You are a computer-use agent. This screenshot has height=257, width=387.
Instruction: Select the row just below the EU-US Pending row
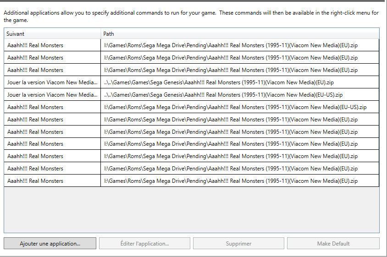click(192, 120)
